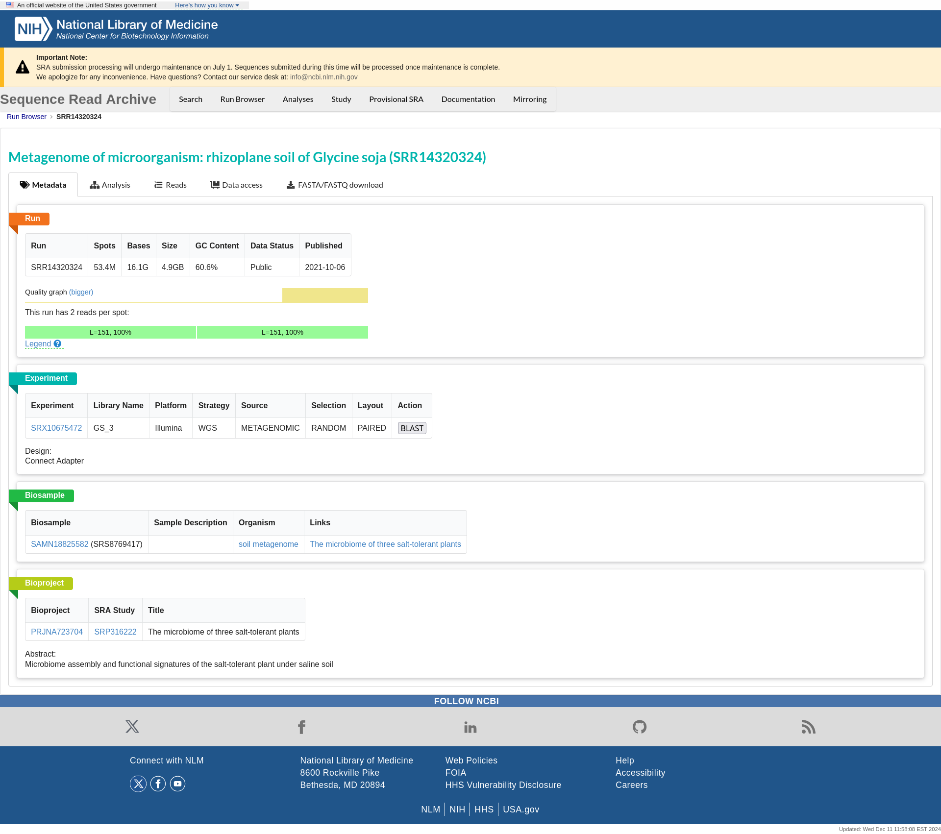Click library name GS_3 cell
This screenshot has height=834, width=941.
coord(118,428)
